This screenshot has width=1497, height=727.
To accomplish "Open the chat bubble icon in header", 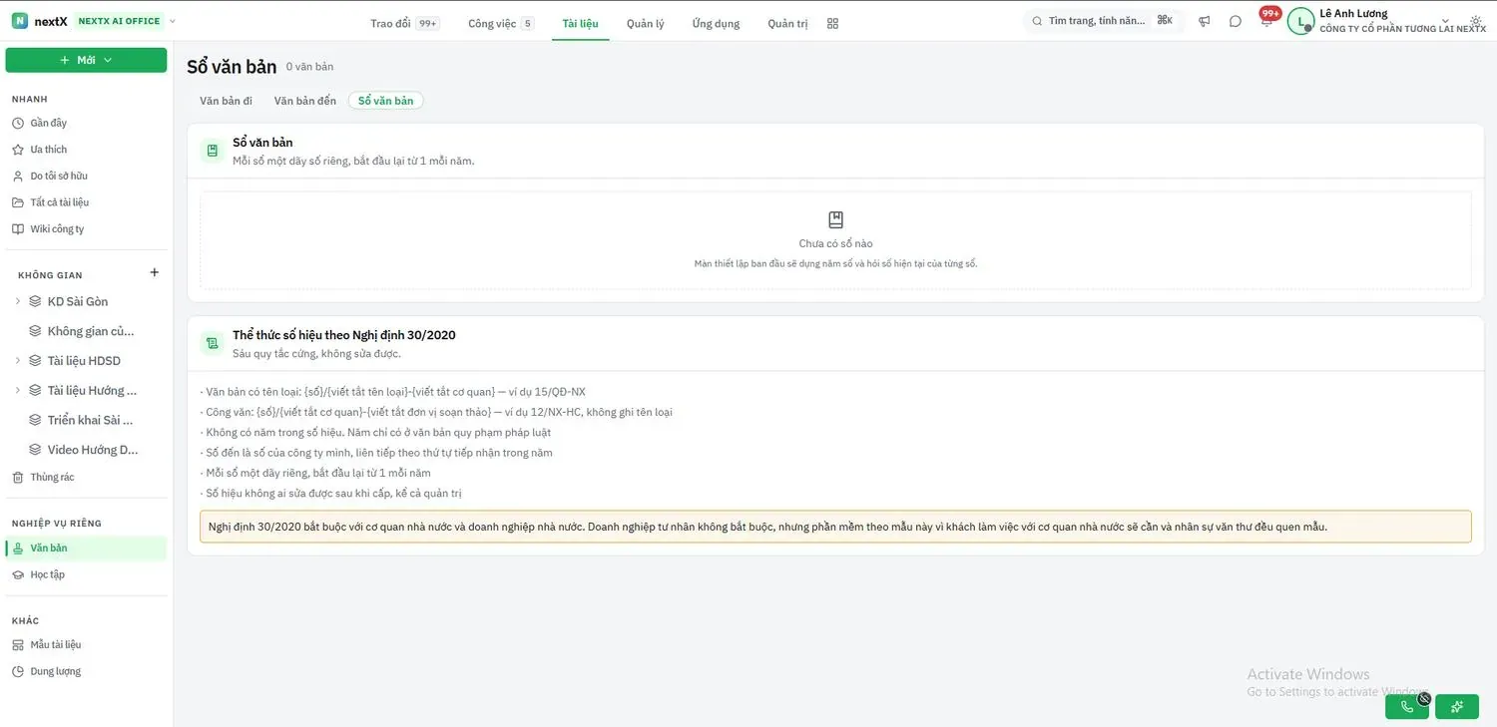I will click(1236, 21).
